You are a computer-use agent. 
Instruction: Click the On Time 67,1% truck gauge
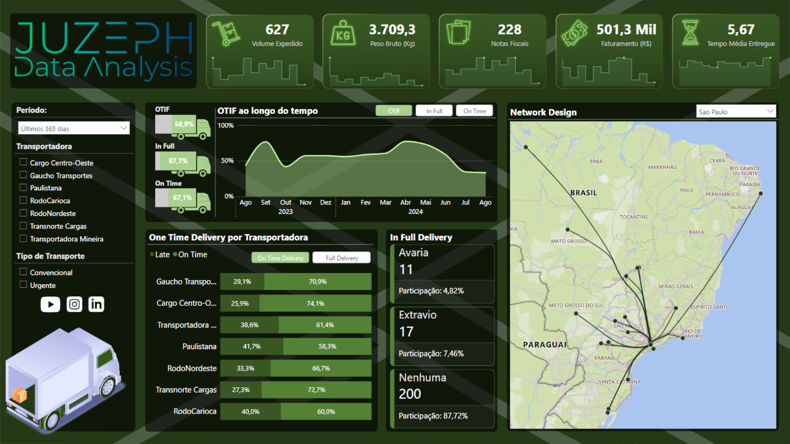point(183,201)
